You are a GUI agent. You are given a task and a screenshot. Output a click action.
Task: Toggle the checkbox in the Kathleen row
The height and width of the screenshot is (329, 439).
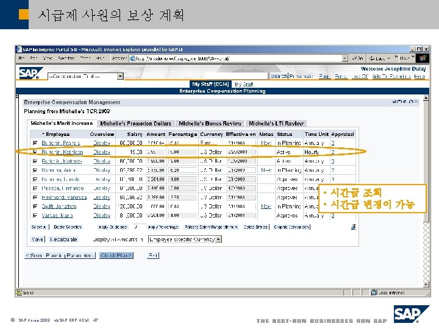click(x=35, y=152)
